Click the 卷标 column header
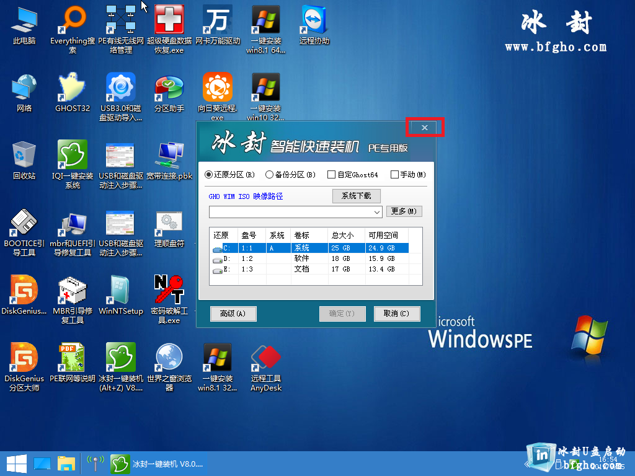This screenshot has width=635, height=476. [309, 235]
